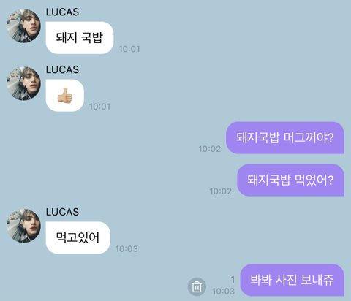Click LUCAS name above 먹고있어

coord(62,212)
